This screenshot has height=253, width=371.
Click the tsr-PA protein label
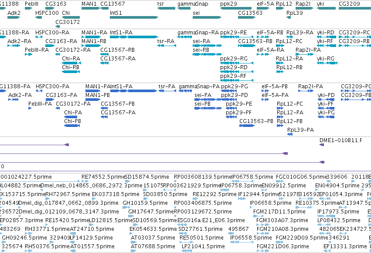(x=167, y=87)
